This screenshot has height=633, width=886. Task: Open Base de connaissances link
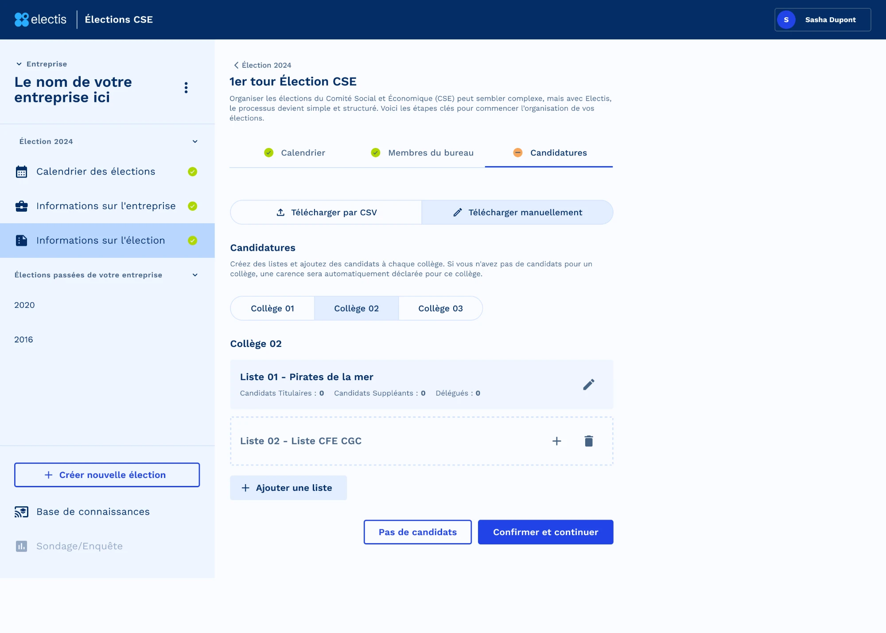click(x=93, y=512)
